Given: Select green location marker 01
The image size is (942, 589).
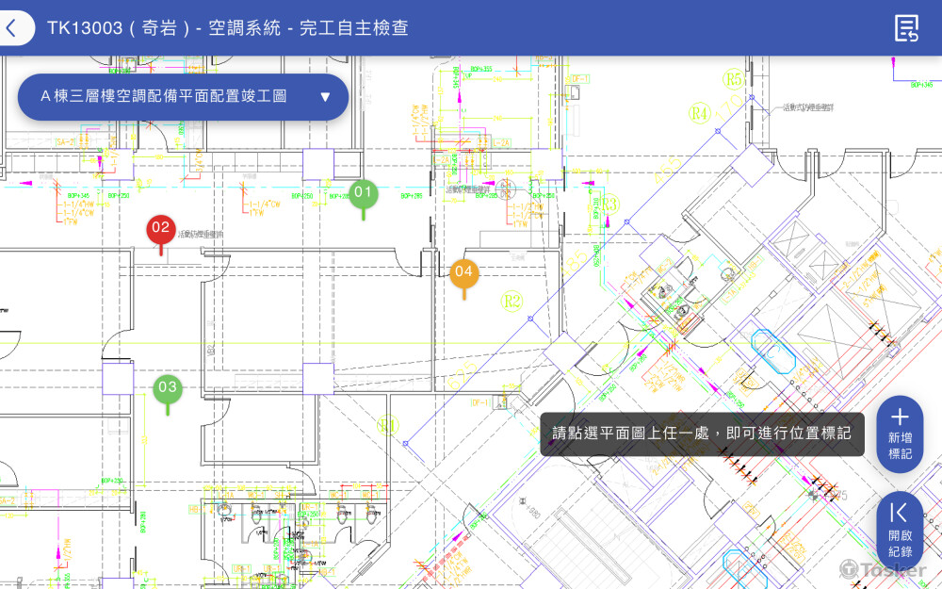Looking at the screenshot, I should click(x=363, y=196).
